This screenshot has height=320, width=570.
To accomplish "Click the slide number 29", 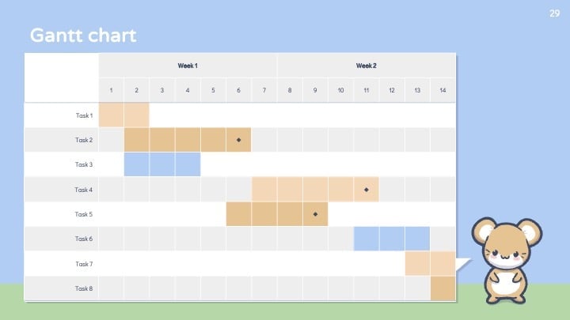I will [555, 13].
